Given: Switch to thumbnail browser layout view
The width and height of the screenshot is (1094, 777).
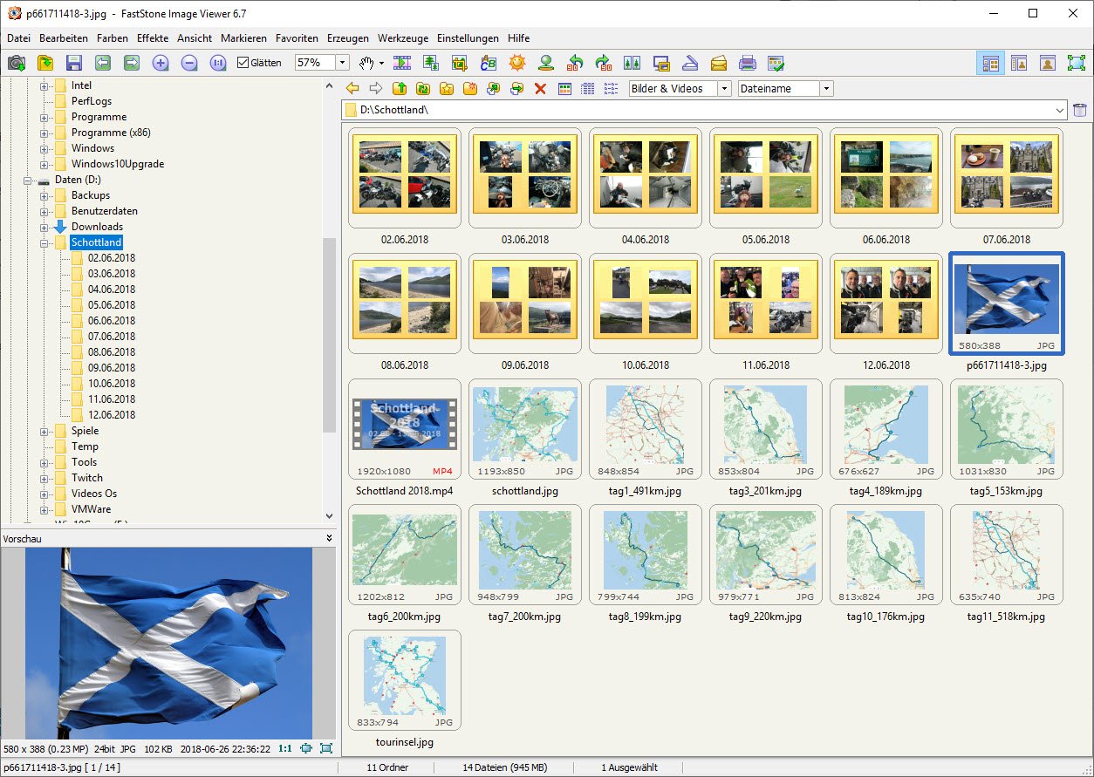Looking at the screenshot, I should coord(990,63).
